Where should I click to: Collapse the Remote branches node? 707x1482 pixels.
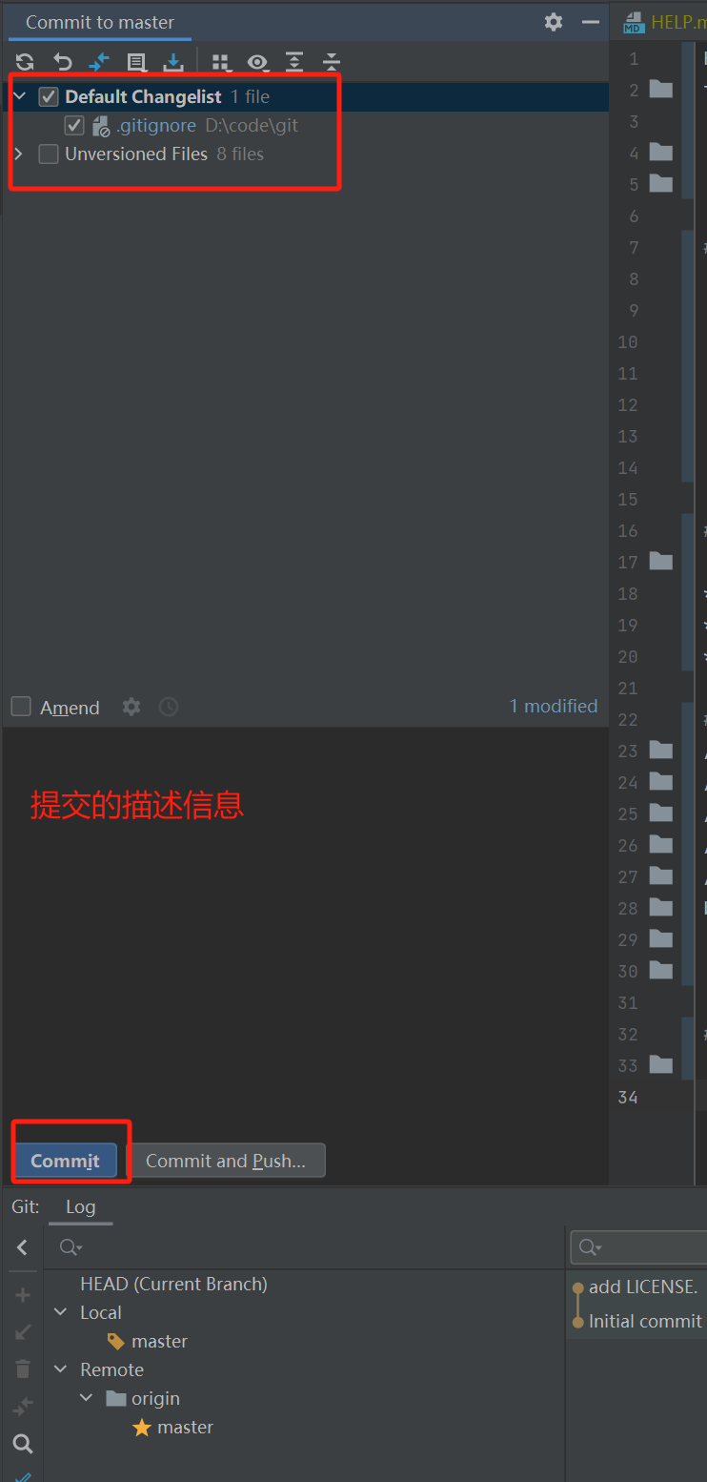click(x=61, y=1369)
